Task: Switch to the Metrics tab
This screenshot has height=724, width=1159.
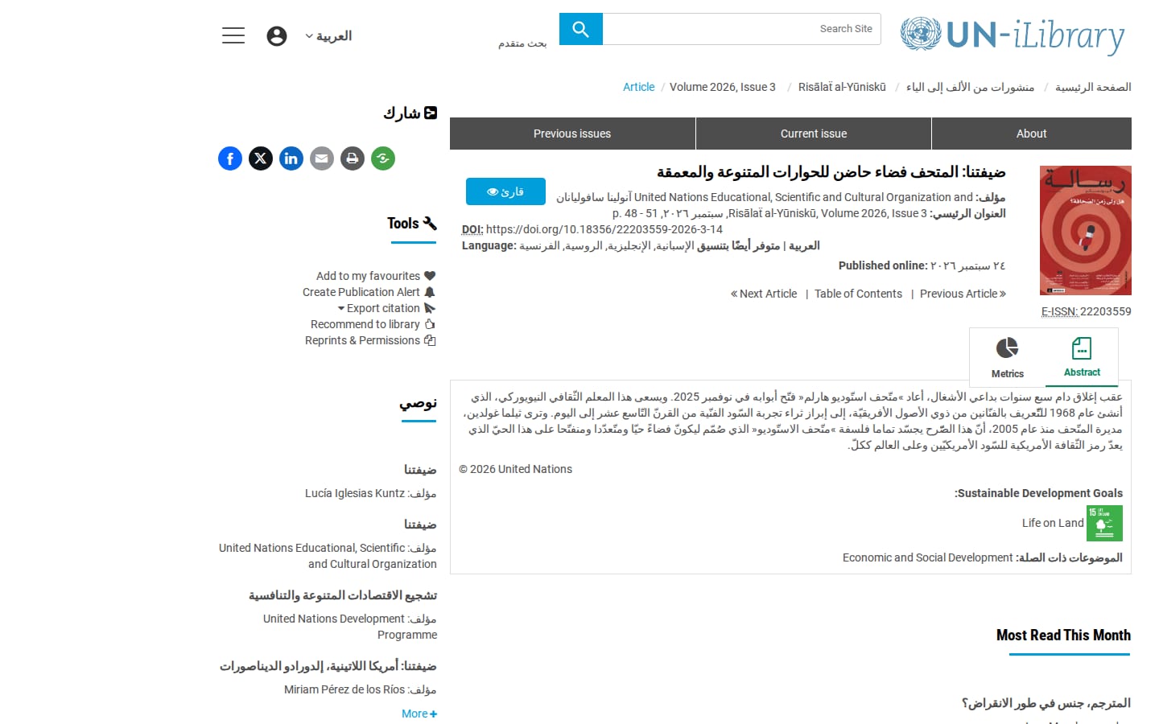Action: tap(1007, 358)
